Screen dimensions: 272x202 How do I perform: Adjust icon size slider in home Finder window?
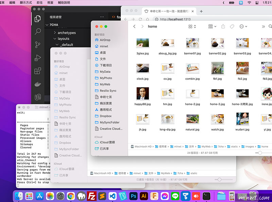point(260,153)
